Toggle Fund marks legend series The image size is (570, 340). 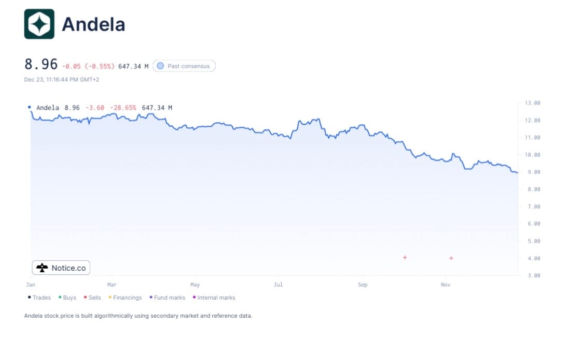pos(167,298)
